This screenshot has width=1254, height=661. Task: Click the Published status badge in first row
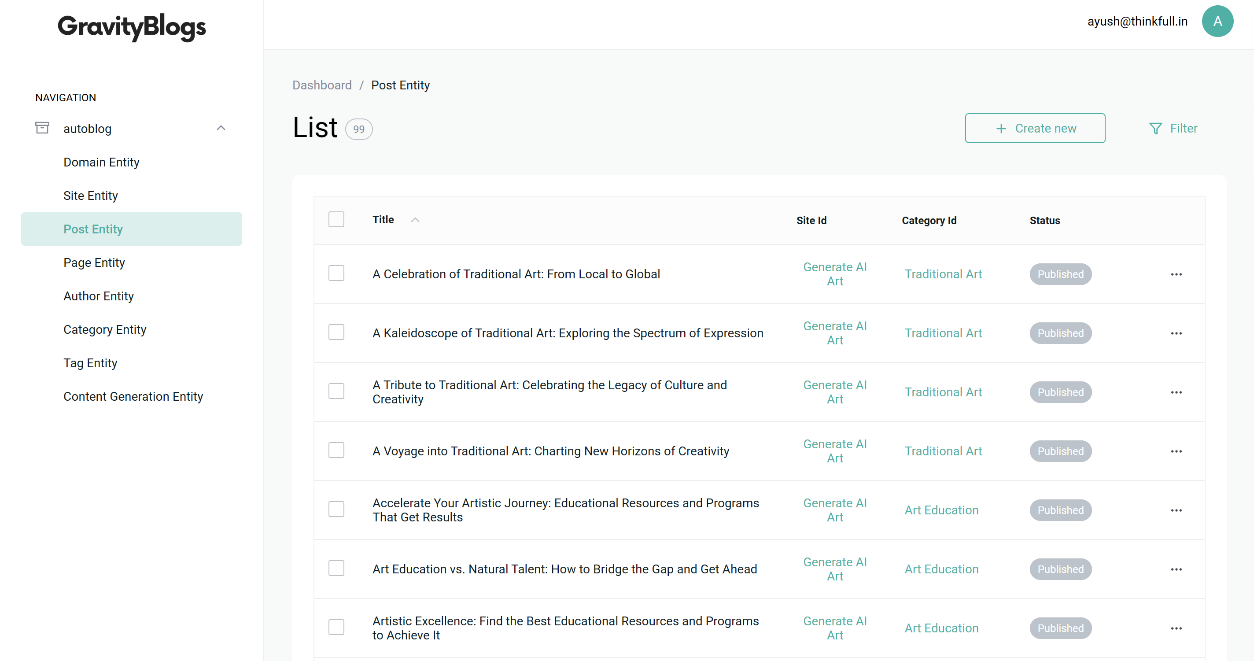[1060, 274]
